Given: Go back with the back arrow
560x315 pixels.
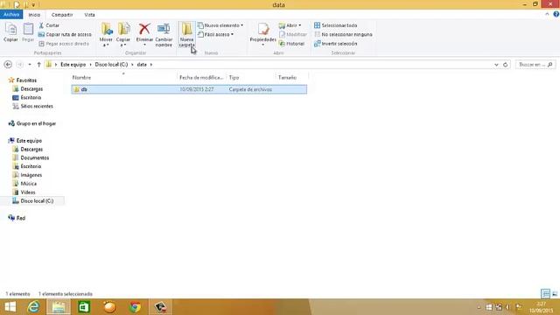Looking at the screenshot, I should point(8,65).
